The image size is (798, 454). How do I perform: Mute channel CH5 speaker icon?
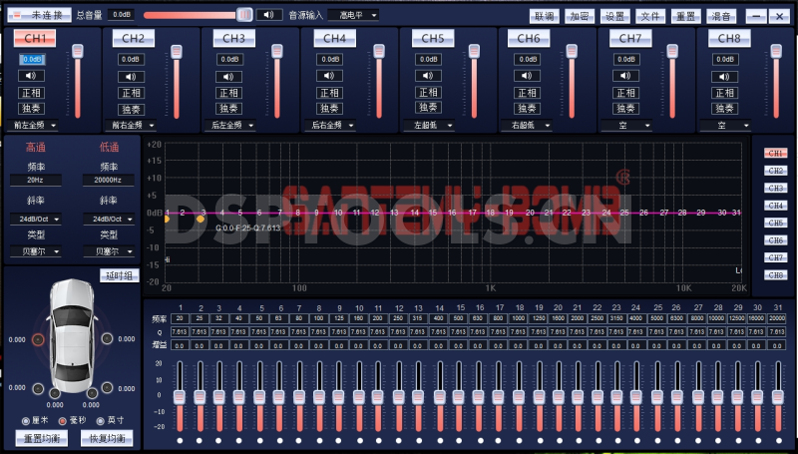[428, 76]
